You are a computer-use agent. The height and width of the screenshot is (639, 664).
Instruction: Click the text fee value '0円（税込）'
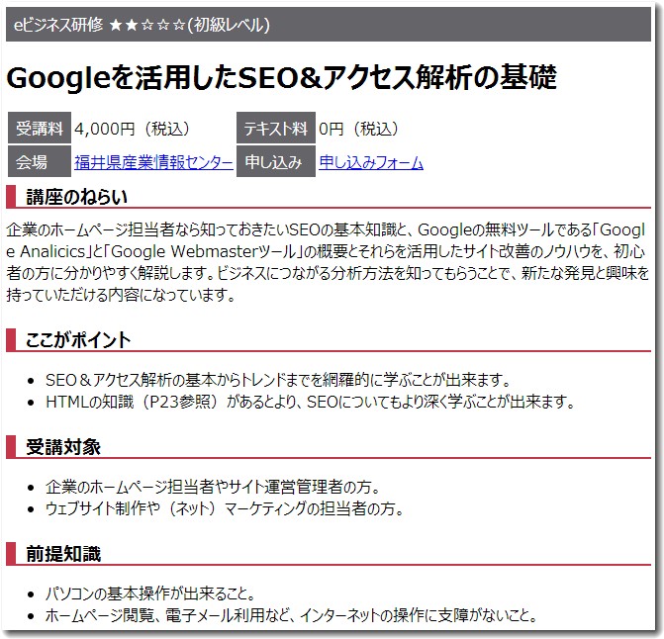pyautogui.click(x=358, y=129)
